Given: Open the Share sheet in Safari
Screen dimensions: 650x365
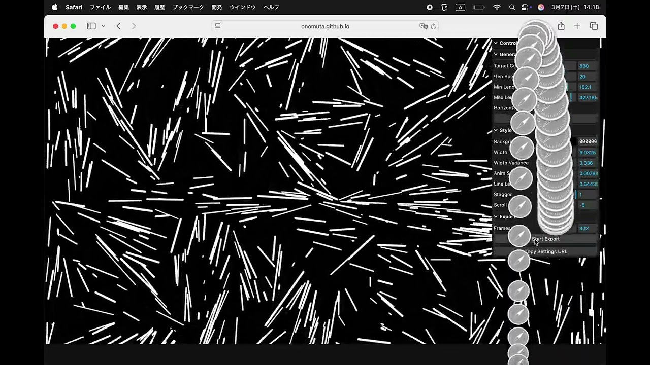Looking at the screenshot, I should click(x=561, y=26).
